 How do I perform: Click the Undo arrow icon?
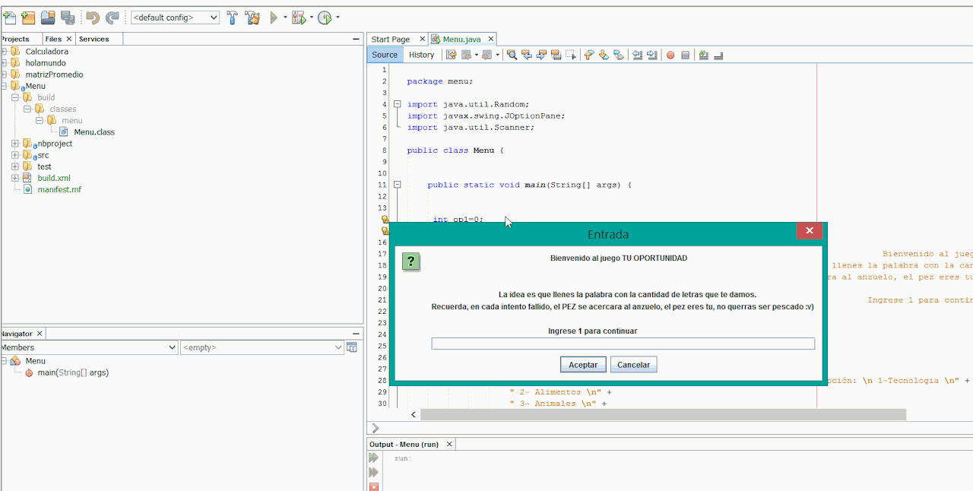tap(93, 17)
